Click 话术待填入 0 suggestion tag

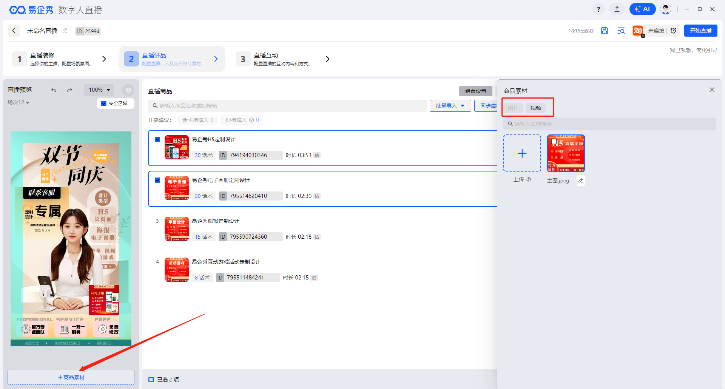pos(198,120)
